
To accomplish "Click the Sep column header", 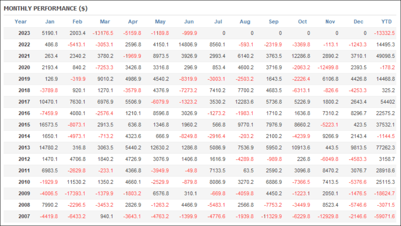I will pyautogui.click(x=273, y=22).
